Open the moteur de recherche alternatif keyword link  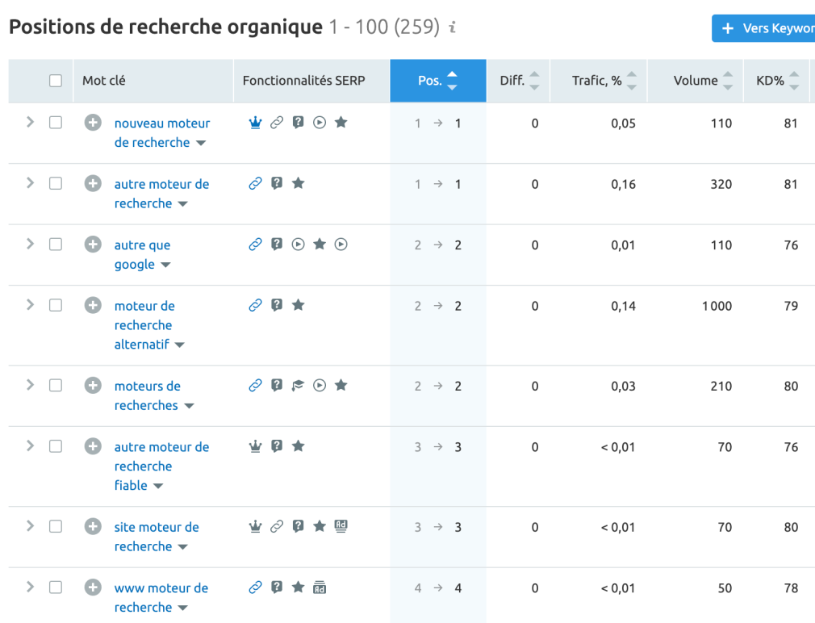tap(144, 325)
